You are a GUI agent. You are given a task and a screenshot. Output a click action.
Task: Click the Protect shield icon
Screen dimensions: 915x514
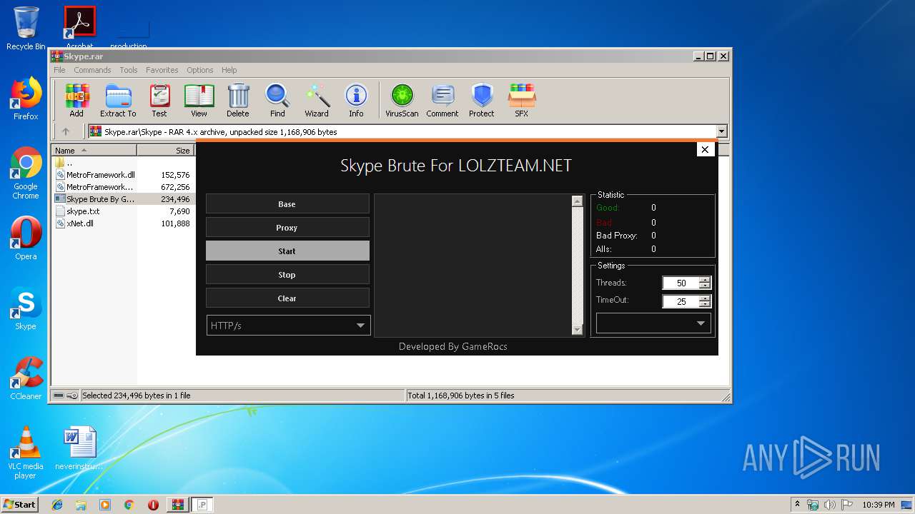tap(482, 100)
